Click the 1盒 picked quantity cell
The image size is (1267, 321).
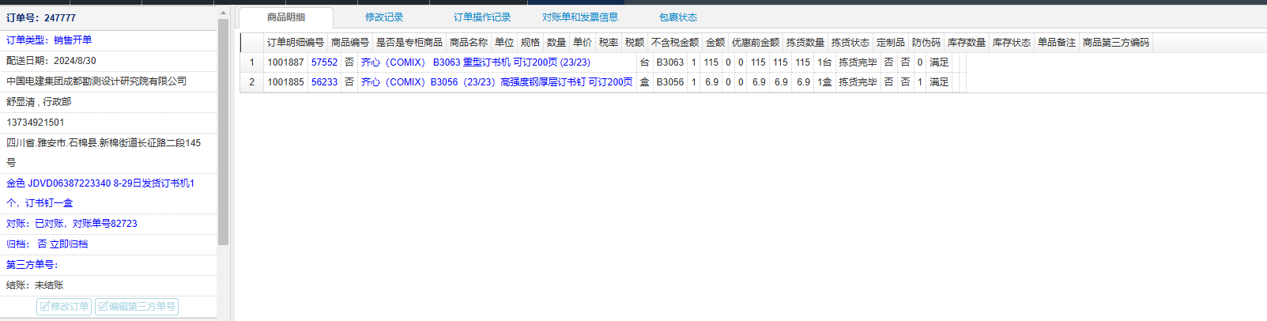tap(824, 82)
